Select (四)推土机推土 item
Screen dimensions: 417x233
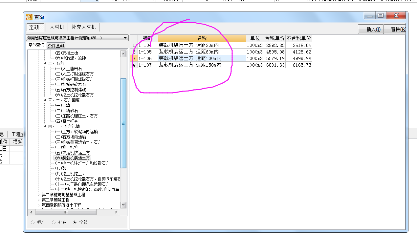coord(68,147)
